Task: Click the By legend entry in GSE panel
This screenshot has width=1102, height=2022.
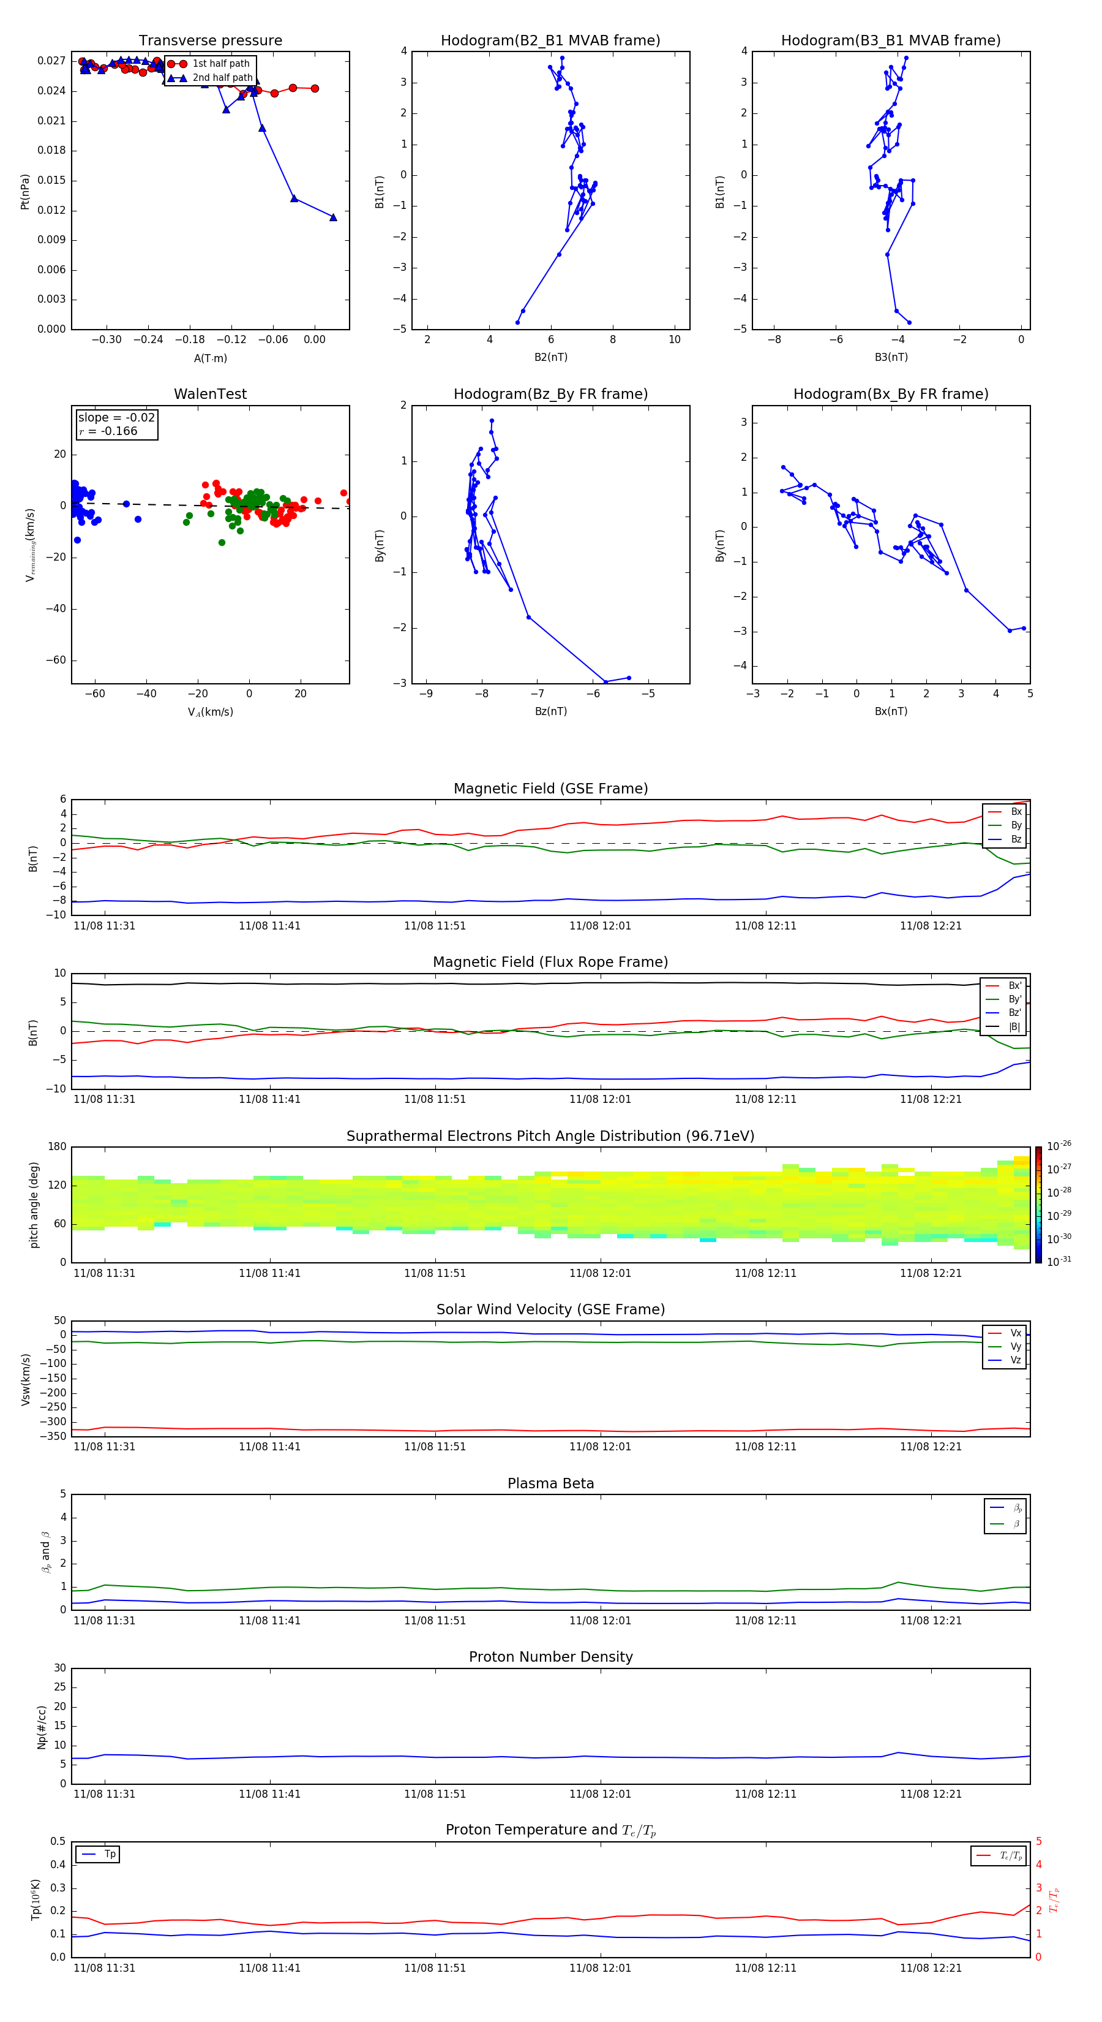Action: pyautogui.click(x=1005, y=826)
